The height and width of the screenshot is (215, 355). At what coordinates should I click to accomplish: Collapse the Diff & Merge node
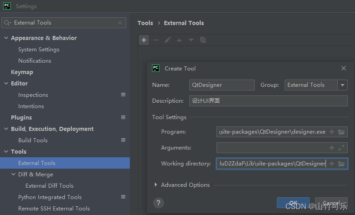pyautogui.click(x=13, y=174)
